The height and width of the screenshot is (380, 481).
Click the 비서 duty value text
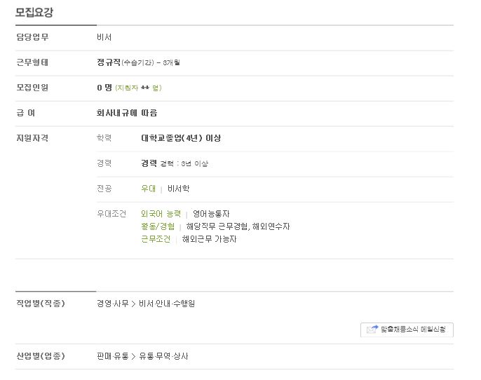pyautogui.click(x=104, y=37)
